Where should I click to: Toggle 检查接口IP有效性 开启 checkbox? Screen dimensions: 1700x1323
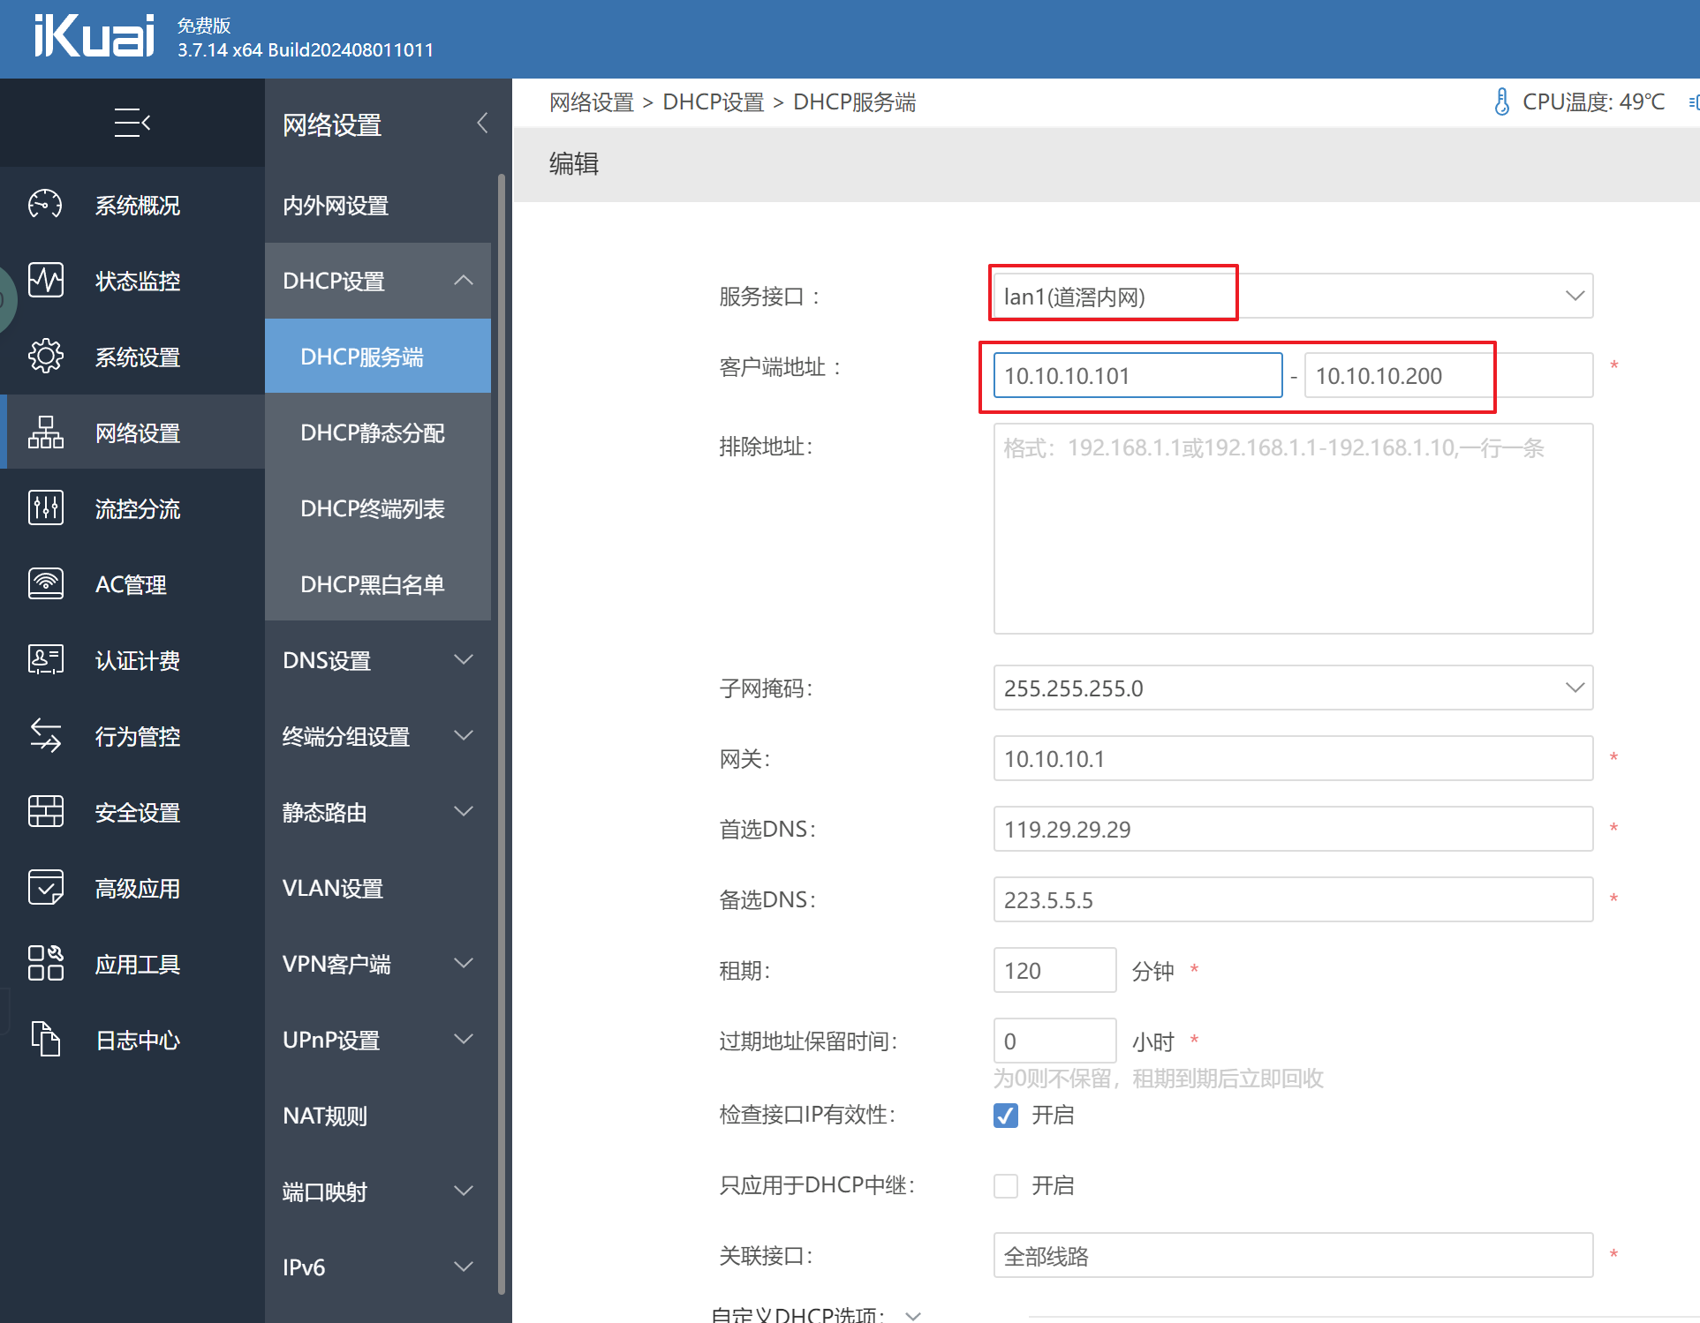click(1006, 1116)
